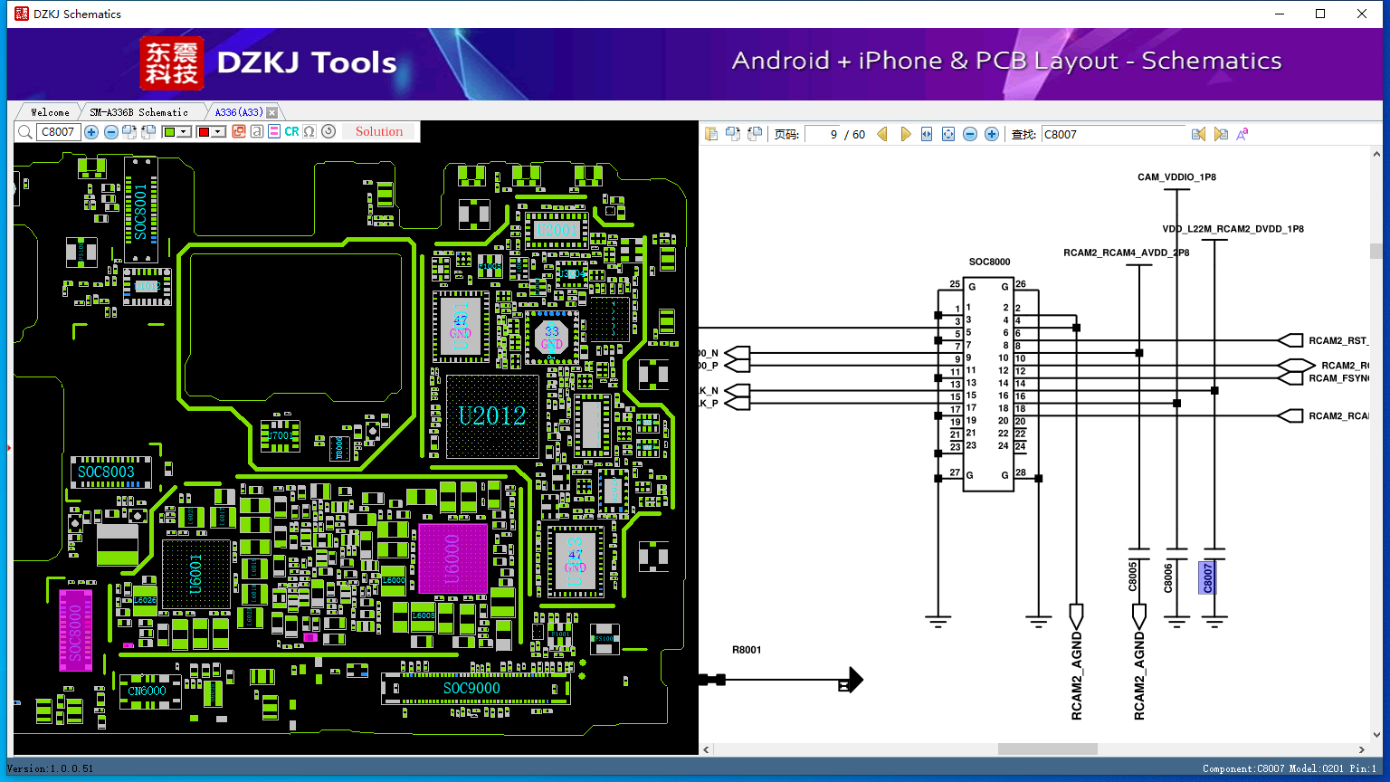This screenshot has height=782, width=1390.
Task: Click the schematic scrollbar right arrow
Action: pos(1362,749)
